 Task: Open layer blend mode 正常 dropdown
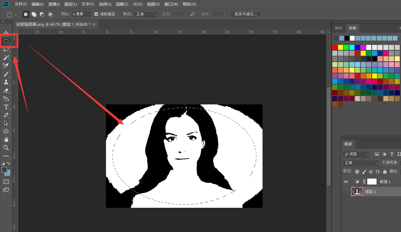point(360,163)
